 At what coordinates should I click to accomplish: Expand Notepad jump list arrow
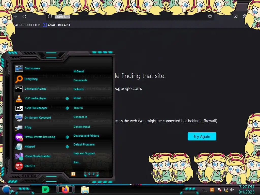point(67,147)
